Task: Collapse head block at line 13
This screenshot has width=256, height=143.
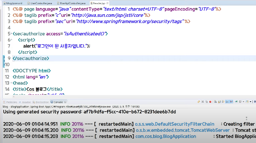Action: tap(11, 83)
